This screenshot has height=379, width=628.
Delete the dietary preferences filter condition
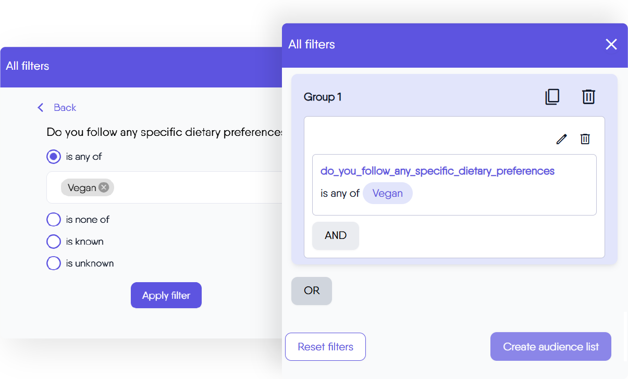click(x=585, y=139)
